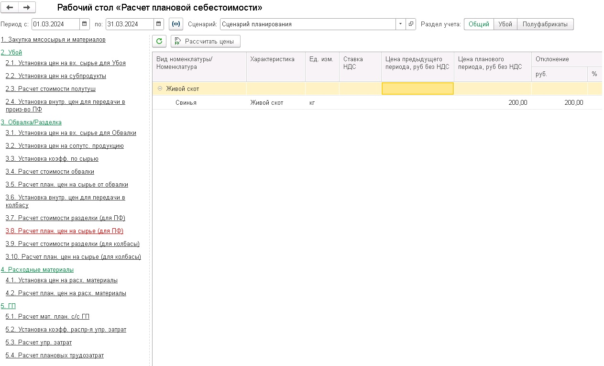Open the scenario form with open icon
This screenshot has width=604, height=366.
coord(411,24)
